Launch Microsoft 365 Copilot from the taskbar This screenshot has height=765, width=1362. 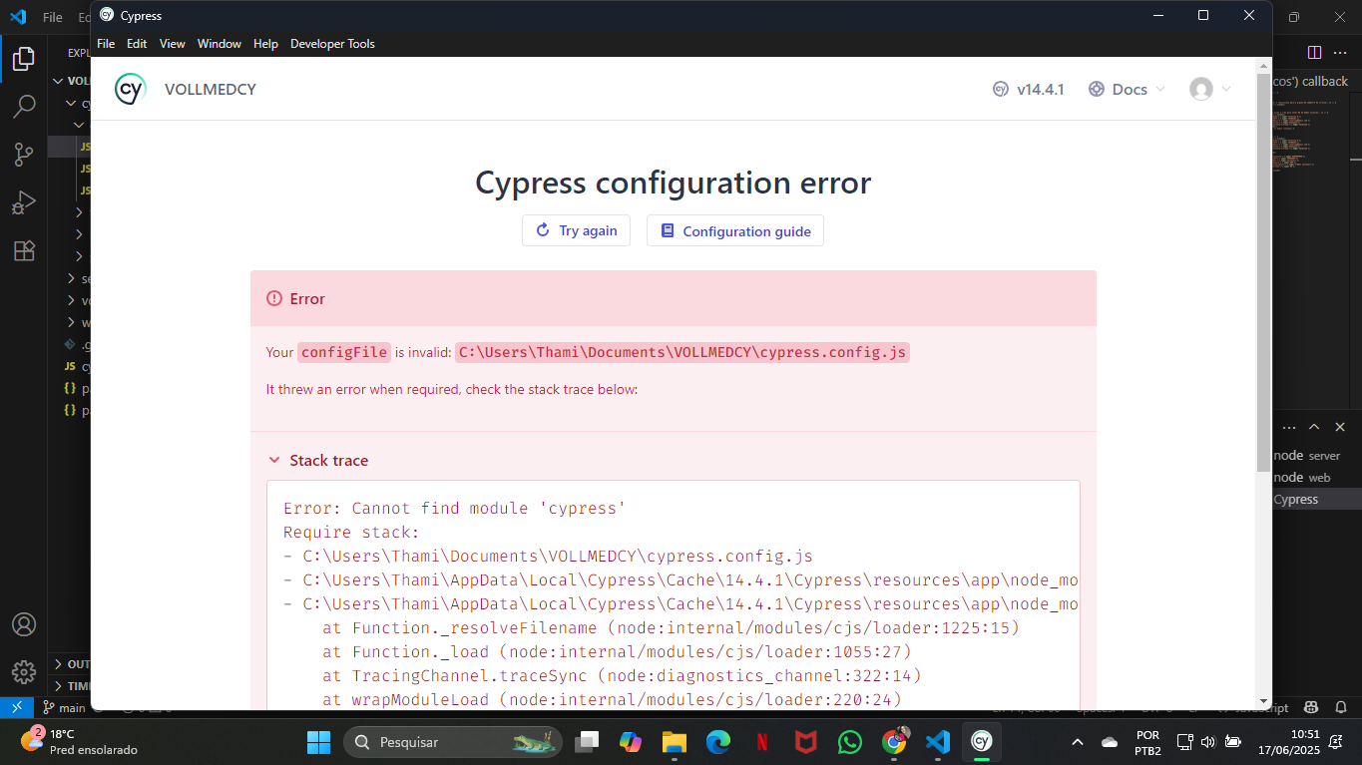pos(631,742)
